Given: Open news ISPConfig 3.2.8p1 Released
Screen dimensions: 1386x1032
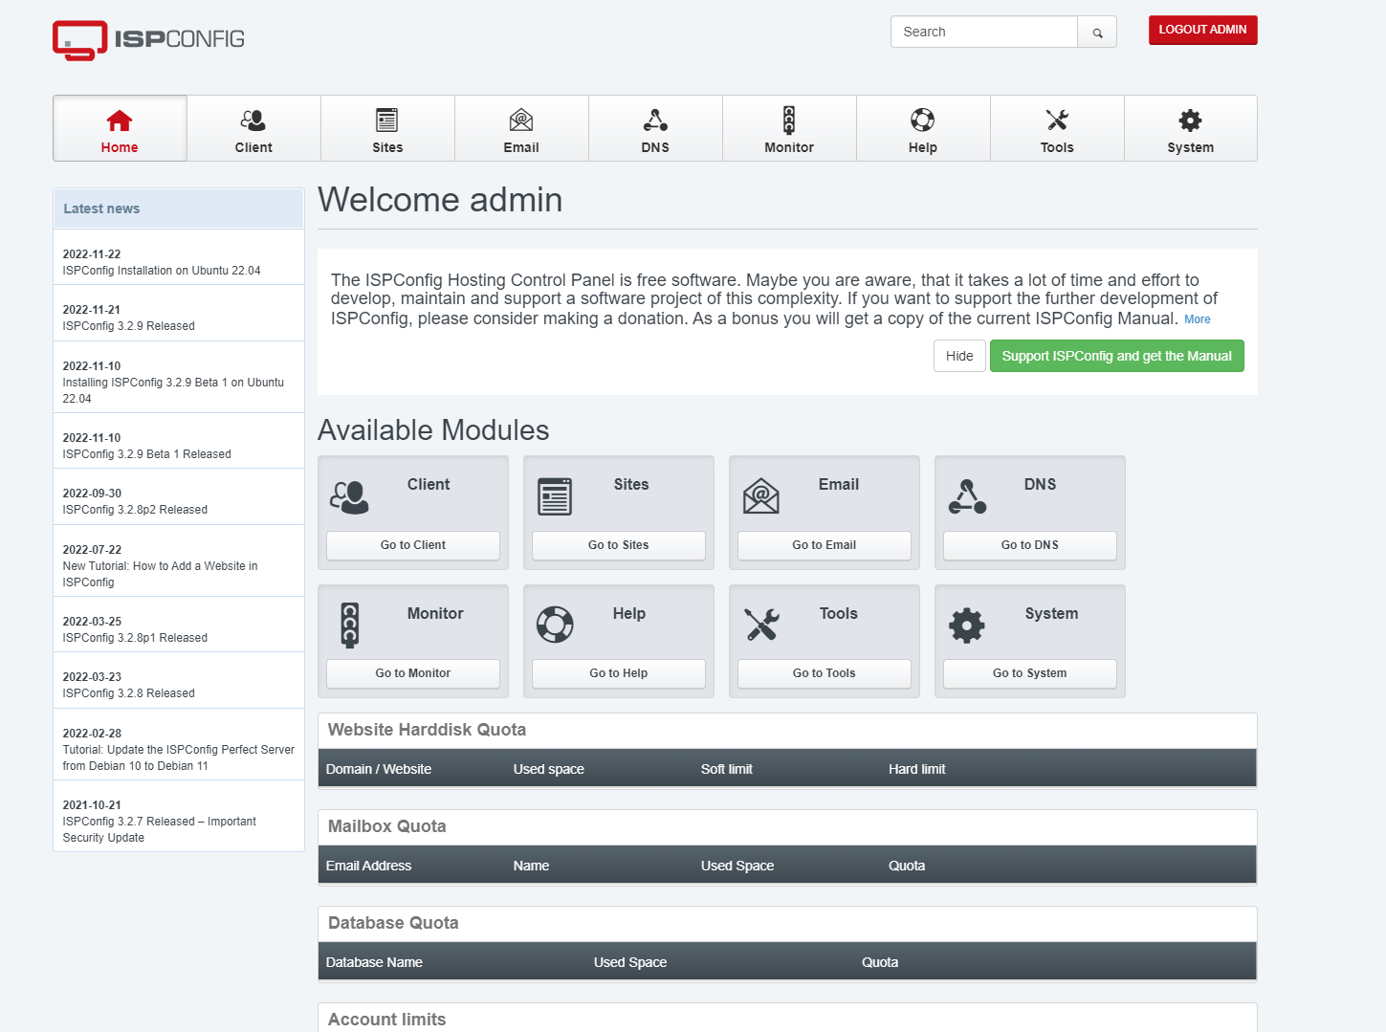Looking at the screenshot, I should point(135,638).
